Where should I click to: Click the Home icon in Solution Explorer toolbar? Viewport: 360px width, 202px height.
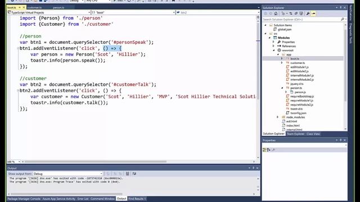pyautogui.click(x=276, y=13)
